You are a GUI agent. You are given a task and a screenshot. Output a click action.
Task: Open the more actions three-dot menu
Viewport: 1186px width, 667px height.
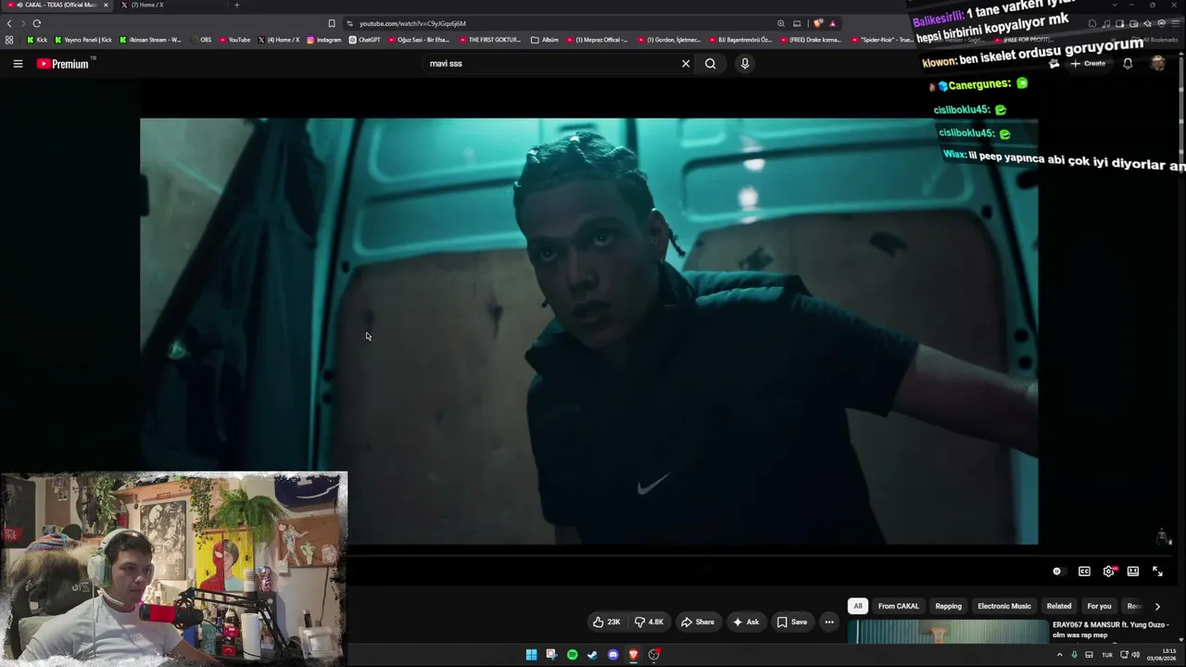829,622
